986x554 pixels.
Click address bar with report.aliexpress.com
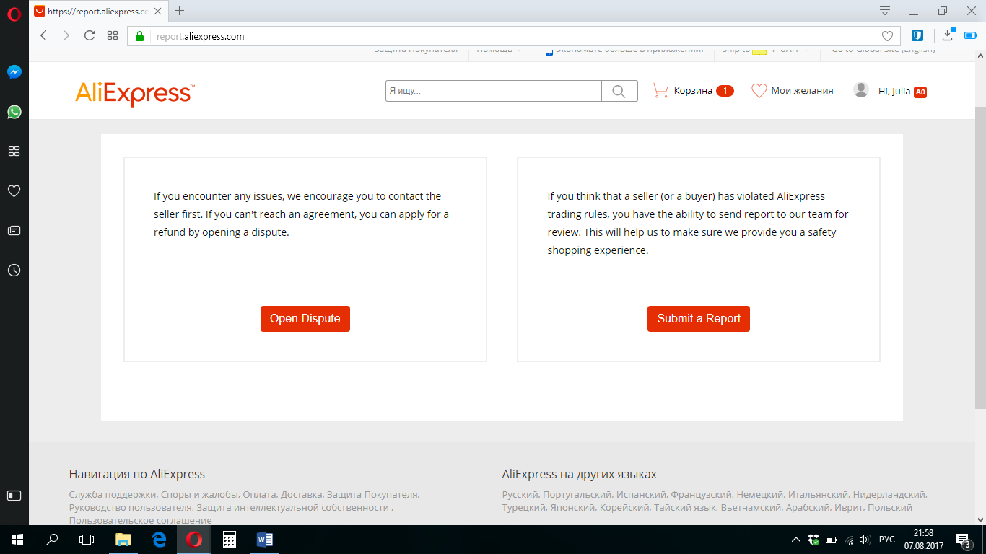tap(513, 36)
